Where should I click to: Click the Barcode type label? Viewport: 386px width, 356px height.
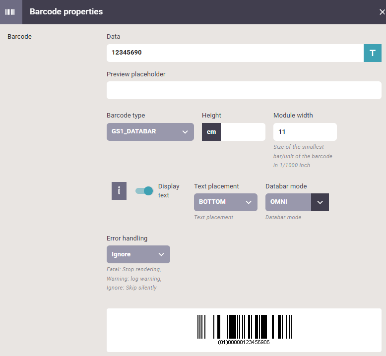126,115
